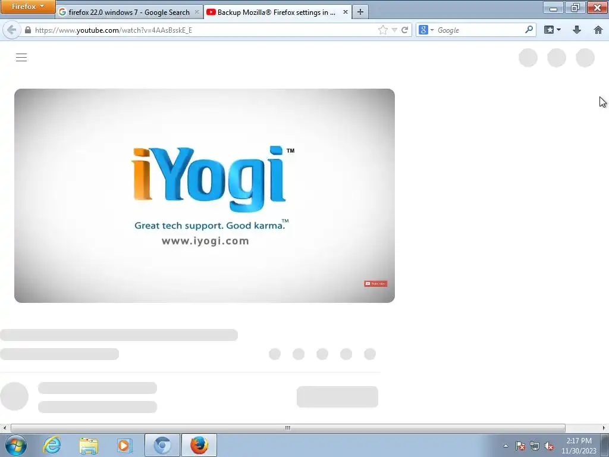Go back using the back arrow
The width and height of the screenshot is (609, 457).
point(12,30)
